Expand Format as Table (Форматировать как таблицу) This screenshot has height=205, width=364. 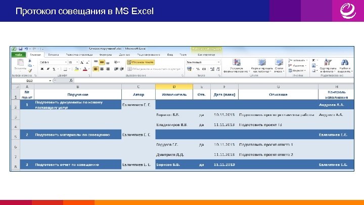point(262,65)
